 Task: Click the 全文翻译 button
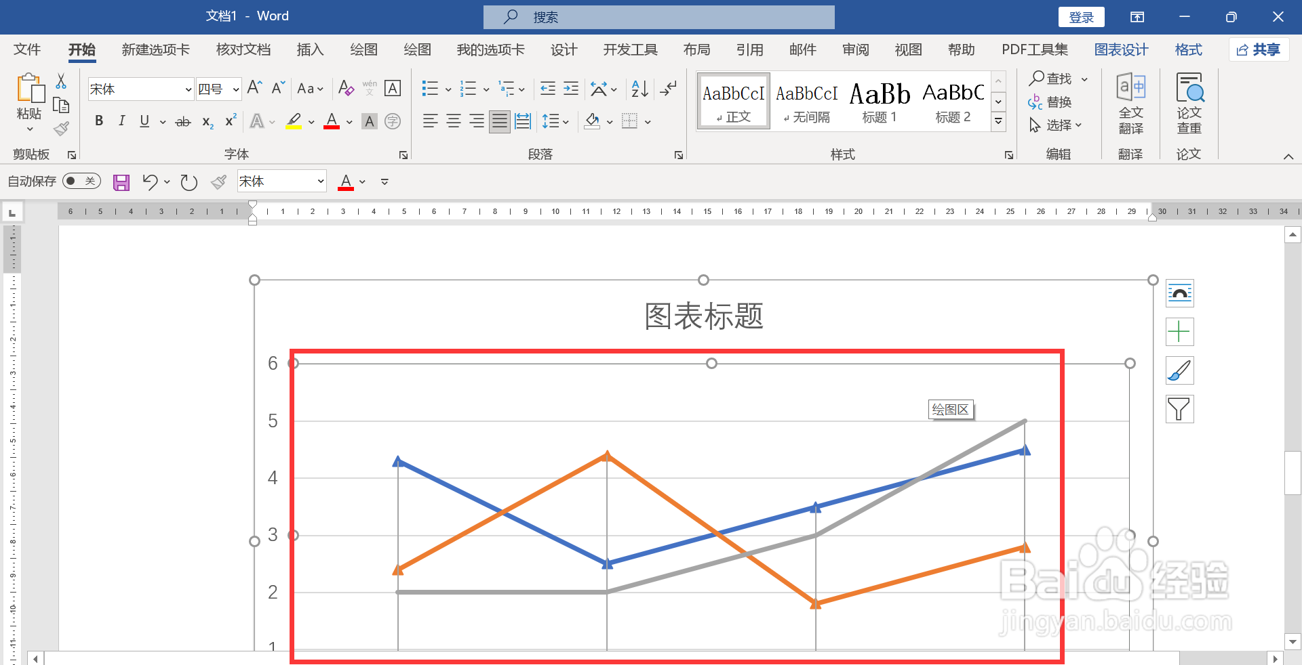pos(1130,104)
